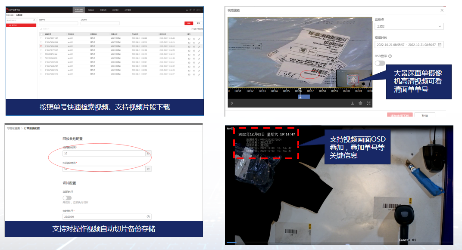This screenshot has width=462, height=250.
Task: Toggle the OSD显示 switch
Action: (380, 63)
